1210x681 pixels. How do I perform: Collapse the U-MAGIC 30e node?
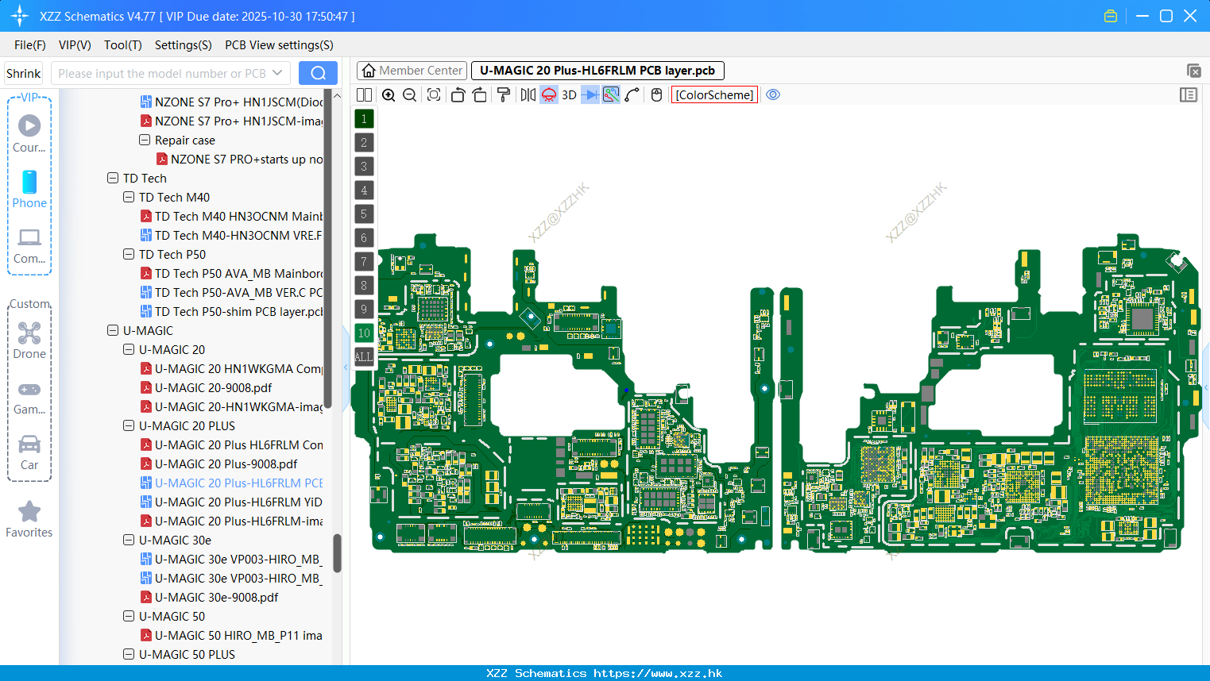point(129,540)
